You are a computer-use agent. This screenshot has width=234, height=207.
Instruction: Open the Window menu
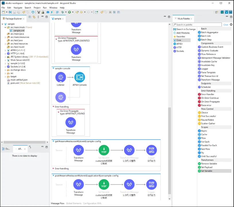click(53, 8)
